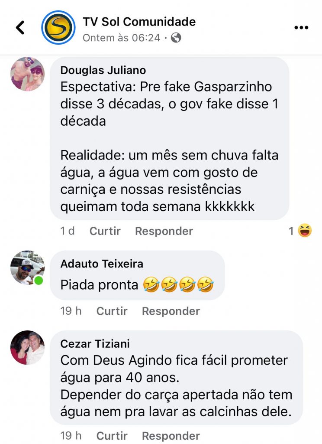Open the Douglas Juliano name link

click(103, 70)
